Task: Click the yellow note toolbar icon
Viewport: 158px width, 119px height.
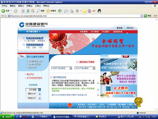Action: pos(85,11)
